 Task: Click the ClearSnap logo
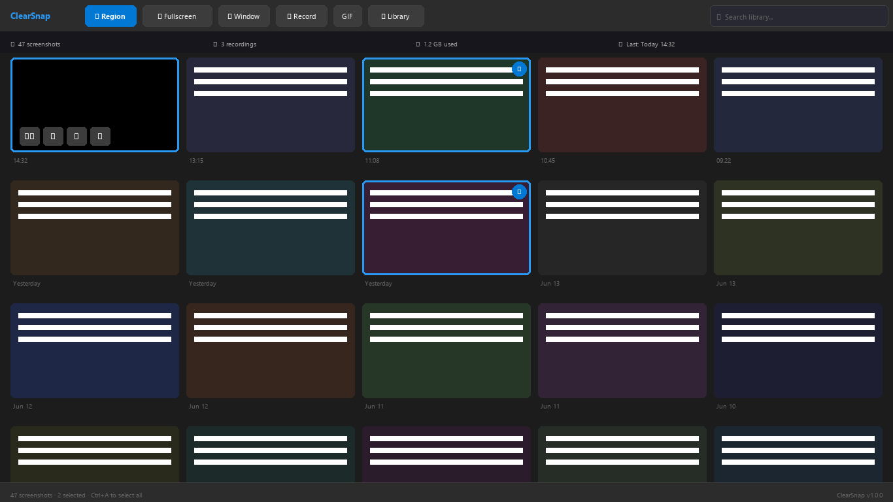(30, 16)
